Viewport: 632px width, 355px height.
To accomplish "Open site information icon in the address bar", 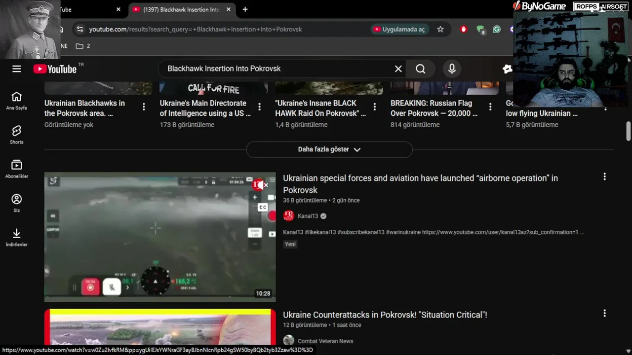I will pos(80,29).
